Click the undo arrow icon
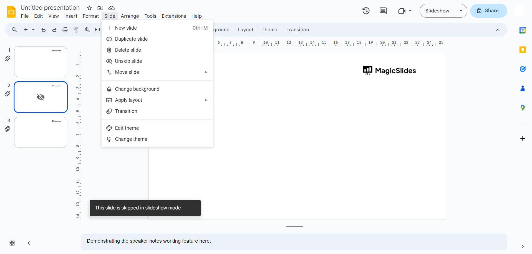532x254 pixels. click(x=44, y=30)
